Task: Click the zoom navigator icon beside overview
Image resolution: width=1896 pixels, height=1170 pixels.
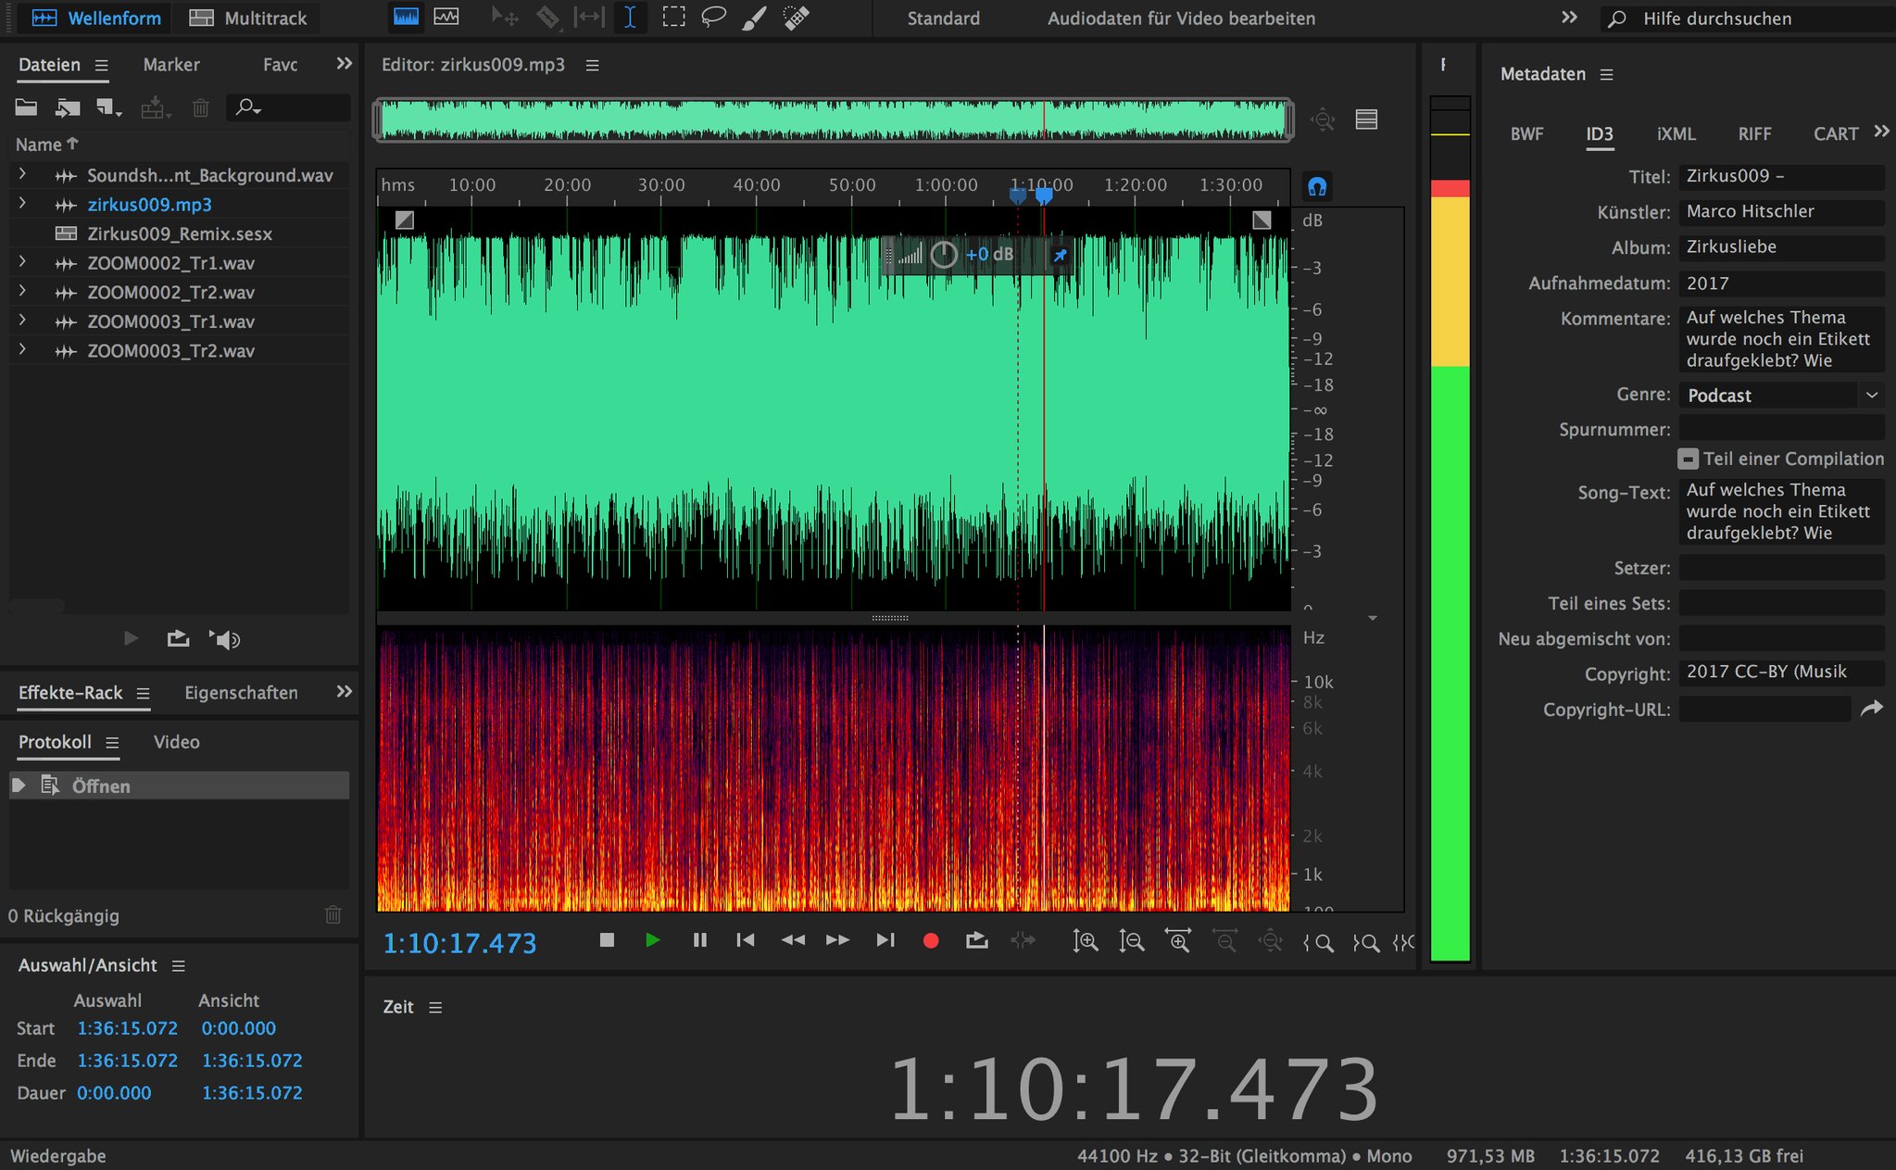Action: click(x=1323, y=120)
